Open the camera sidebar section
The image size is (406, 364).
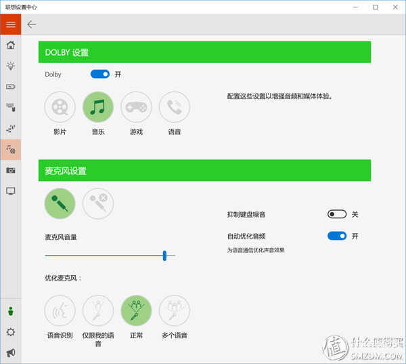click(11, 170)
